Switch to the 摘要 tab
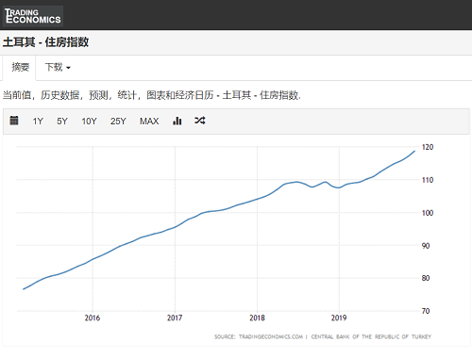This screenshot has width=472, height=358. [20, 67]
